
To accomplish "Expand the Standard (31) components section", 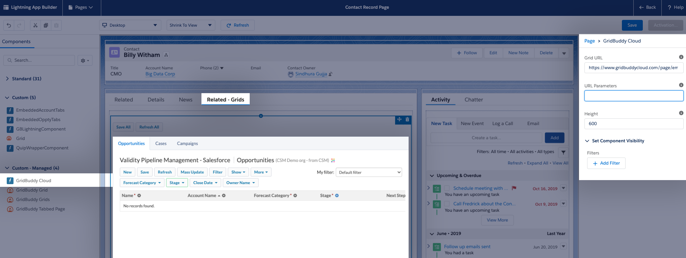I will coord(7,79).
